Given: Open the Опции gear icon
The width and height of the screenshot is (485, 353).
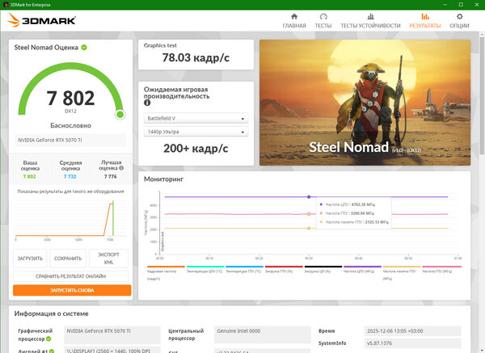Looking at the screenshot, I should tap(460, 16).
